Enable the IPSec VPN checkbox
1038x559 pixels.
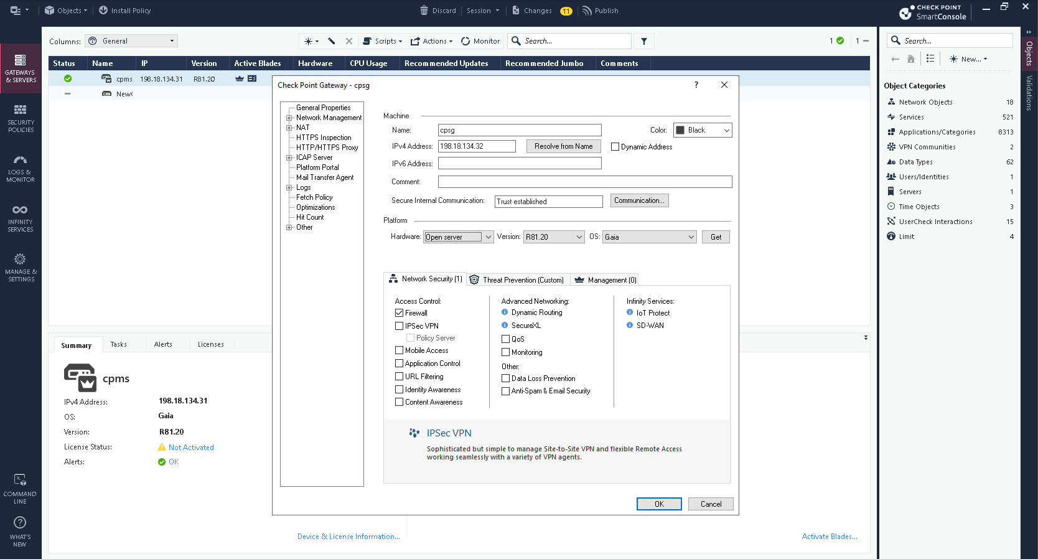(400, 326)
